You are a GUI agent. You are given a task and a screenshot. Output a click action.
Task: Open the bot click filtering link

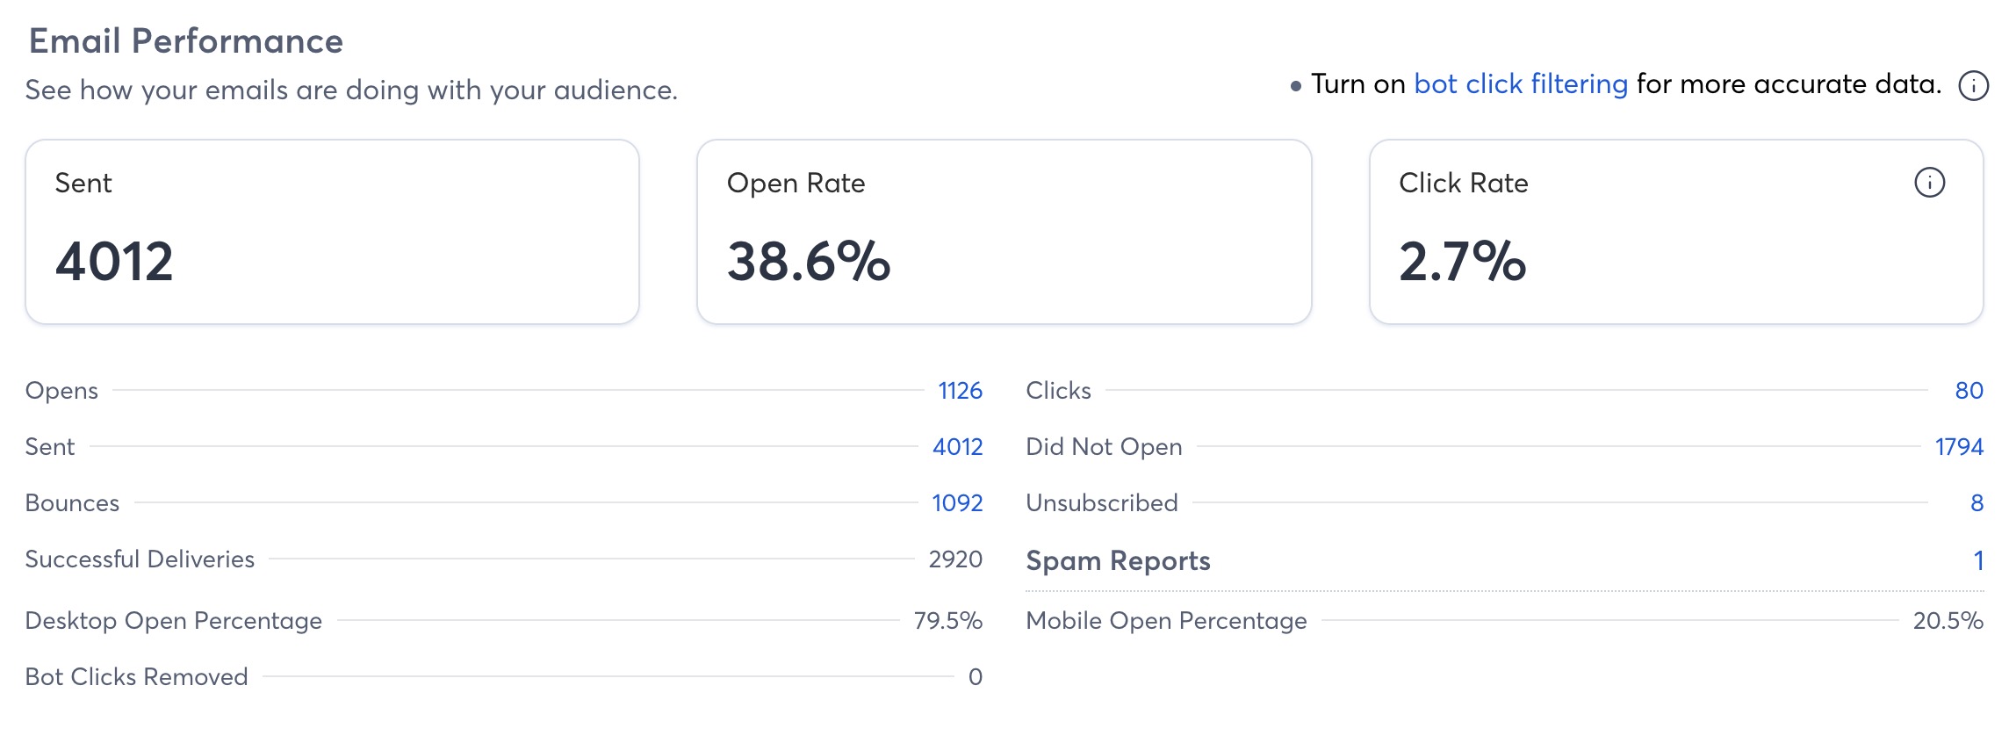pyautogui.click(x=1521, y=84)
